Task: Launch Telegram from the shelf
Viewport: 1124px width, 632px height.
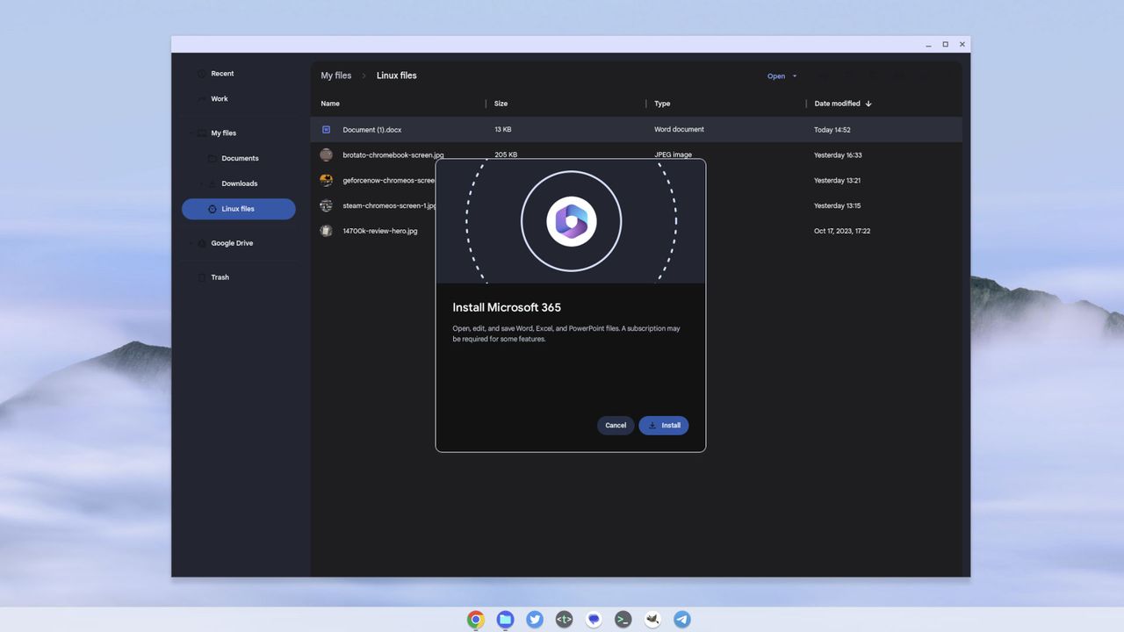Action: (x=682, y=620)
